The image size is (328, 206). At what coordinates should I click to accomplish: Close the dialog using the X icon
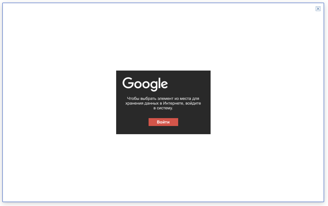pyautogui.click(x=318, y=9)
